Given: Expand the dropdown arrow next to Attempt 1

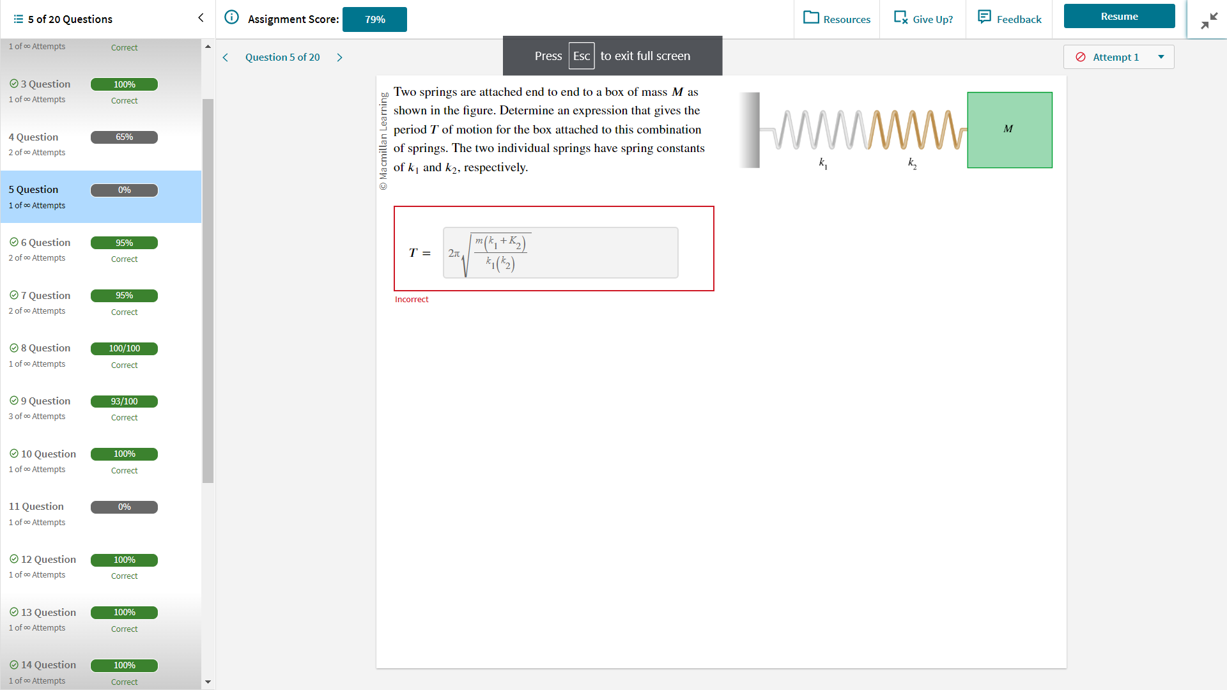Looking at the screenshot, I should (1161, 56).
